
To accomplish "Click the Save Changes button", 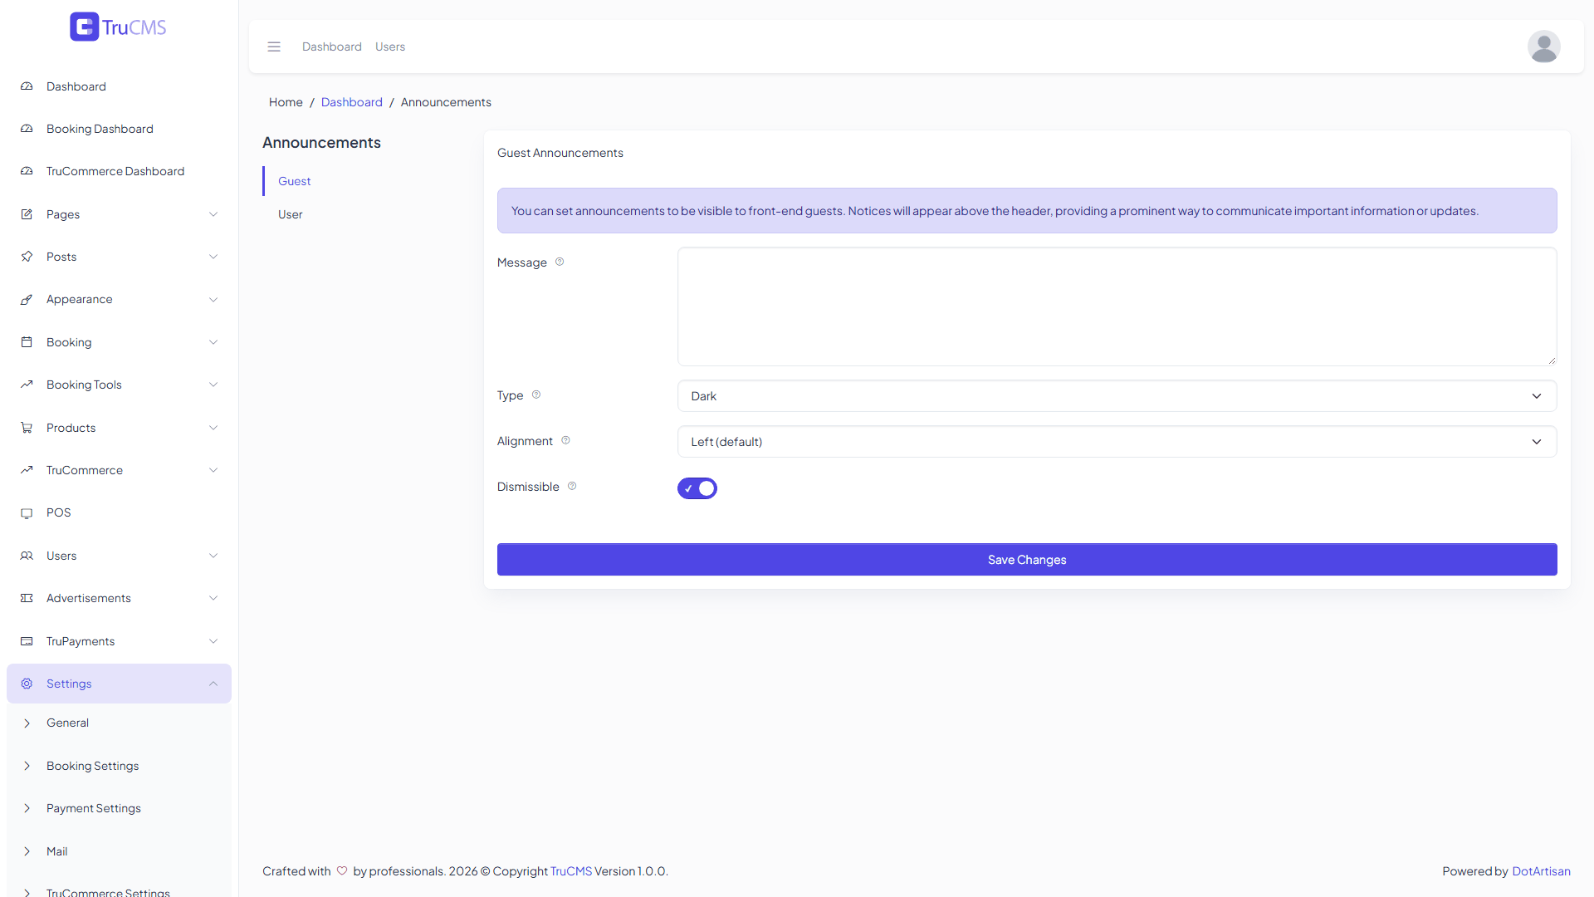I will pos(1027,560).
